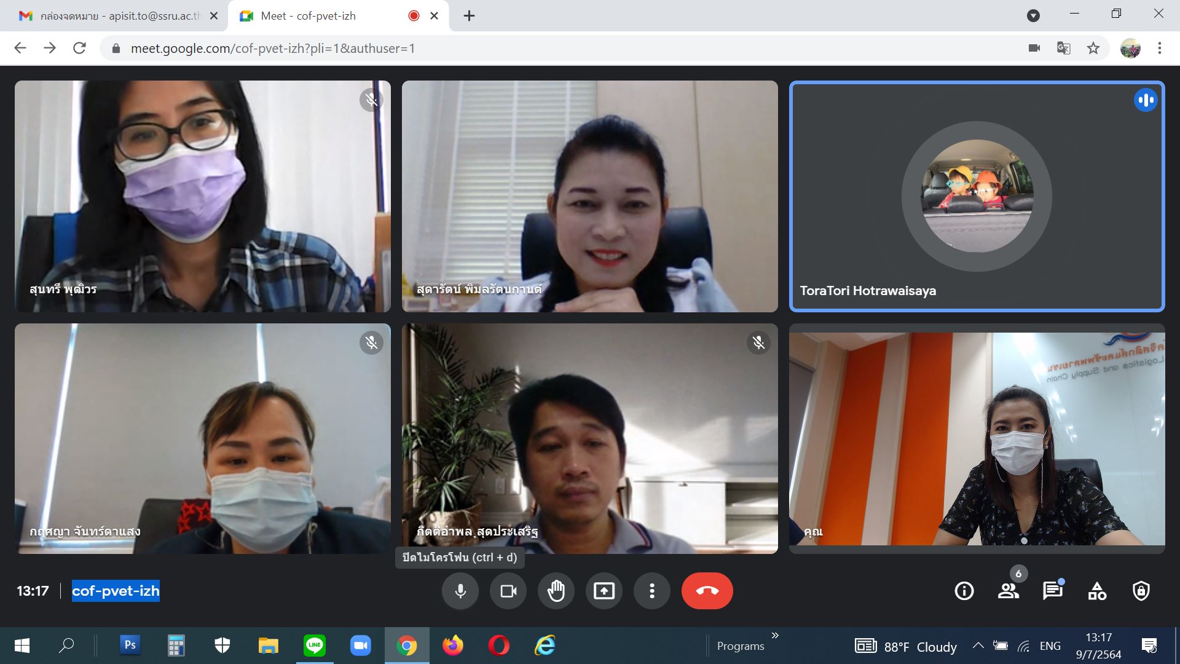1180x664 pixels.
Task: Bookmark this page with star icon
Action: click(1093, 48)
